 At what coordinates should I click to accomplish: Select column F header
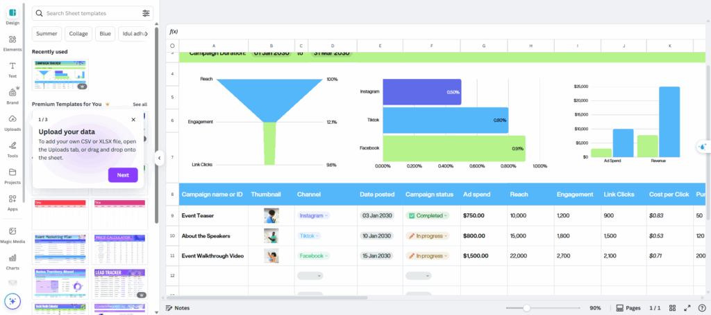click(431, 46)
